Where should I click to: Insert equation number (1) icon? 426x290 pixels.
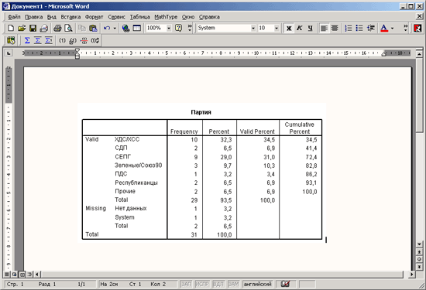tap(62, 41)
